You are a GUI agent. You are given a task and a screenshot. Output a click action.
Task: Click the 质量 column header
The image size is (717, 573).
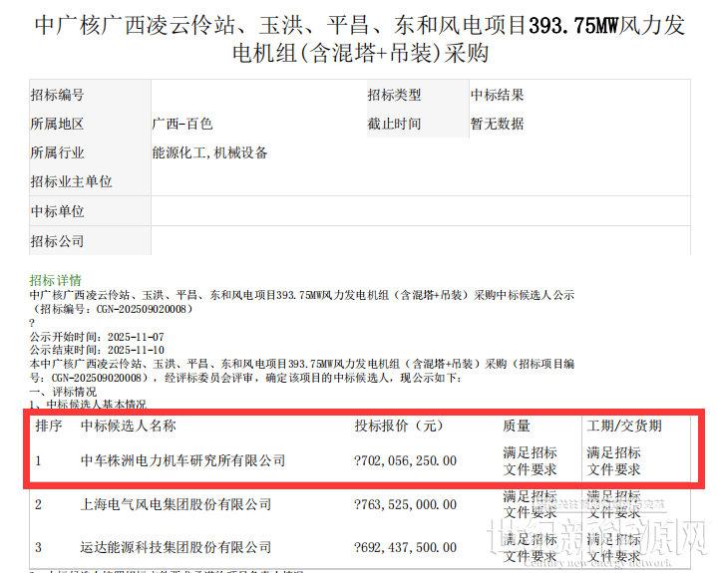[517, 426]
